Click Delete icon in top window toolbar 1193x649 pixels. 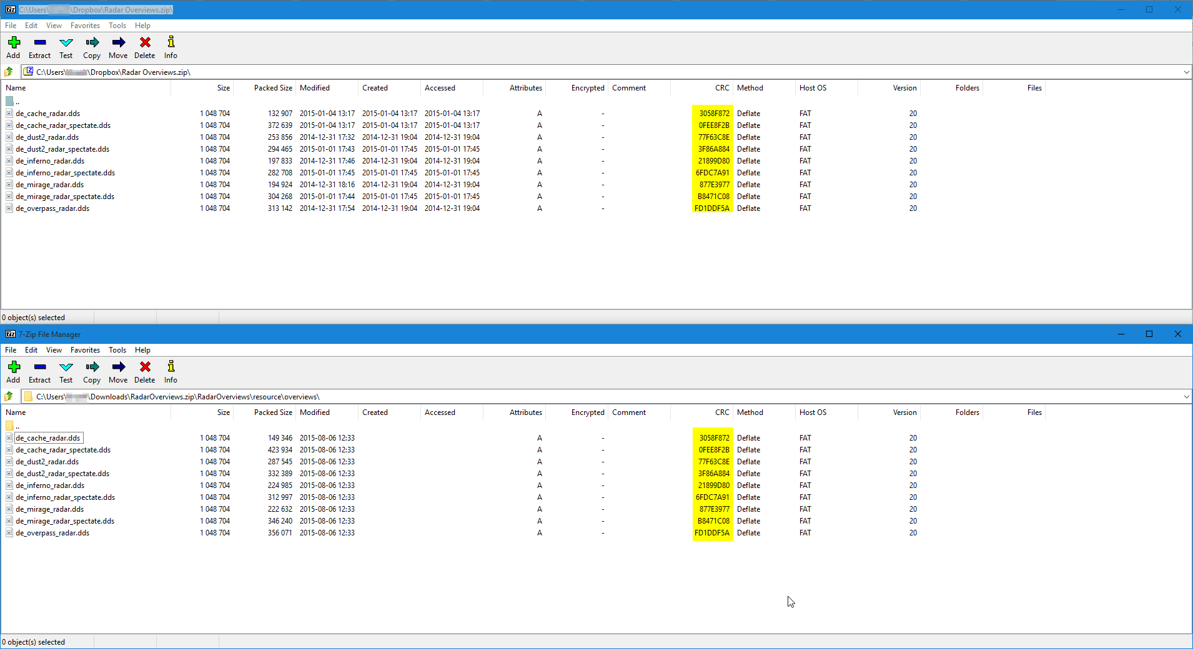click(x=145, y=42)
